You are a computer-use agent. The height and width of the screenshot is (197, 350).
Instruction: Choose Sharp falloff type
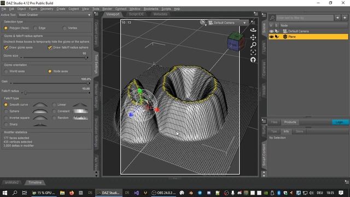coord(6,124)
